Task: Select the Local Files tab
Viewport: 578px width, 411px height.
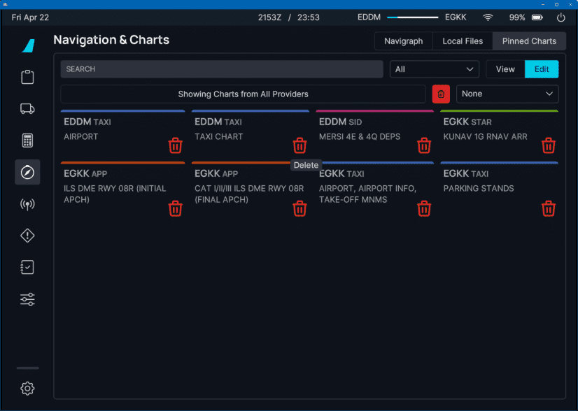Action: point(463,41)
